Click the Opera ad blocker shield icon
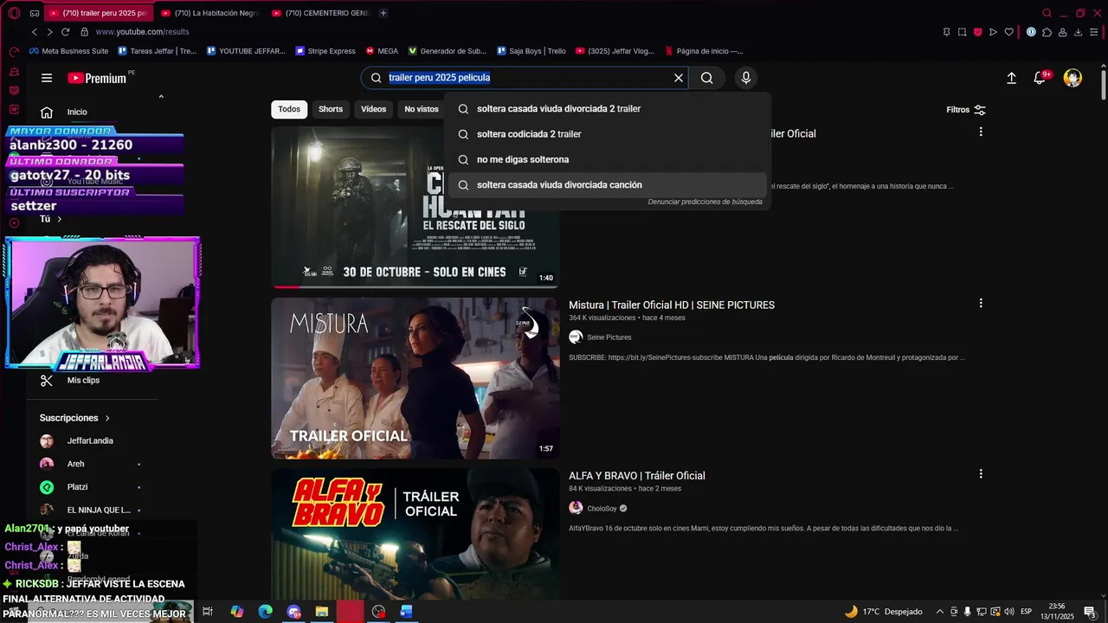Image resolution: width=1108 pixels, height=623 pixels. coord(978,32)
